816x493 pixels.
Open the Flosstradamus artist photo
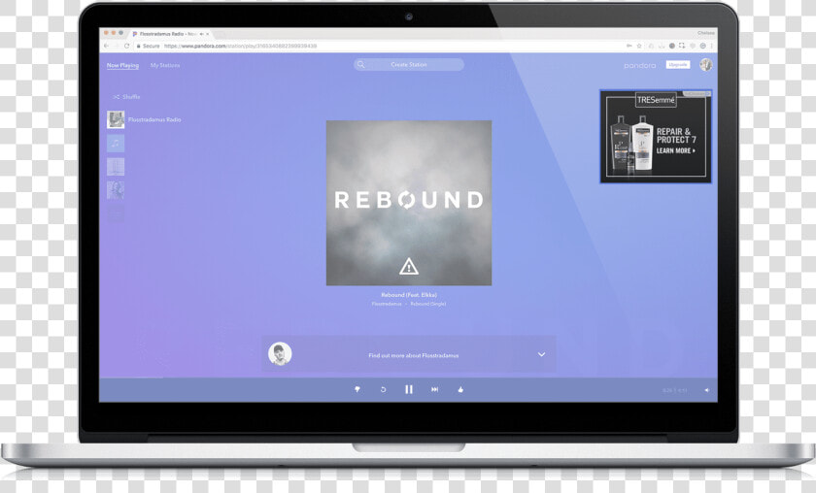pyautogui.click(x=280, y=354)
